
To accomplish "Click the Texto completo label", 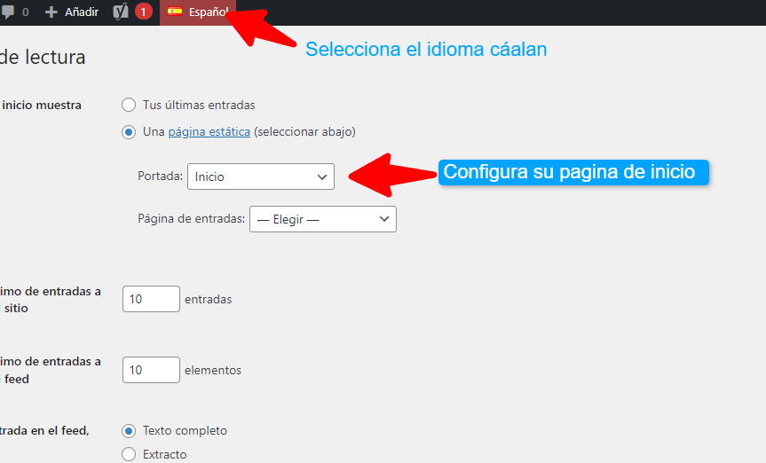I will click(185, 431).
